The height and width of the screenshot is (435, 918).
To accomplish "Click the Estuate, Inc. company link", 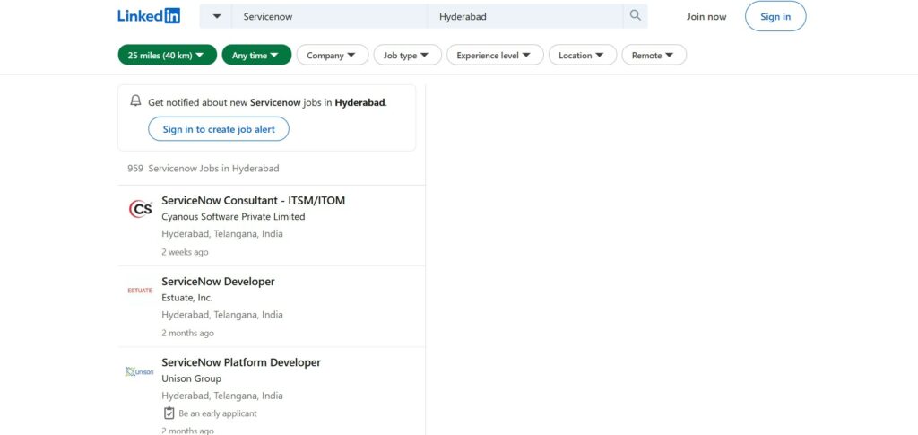I will [x=186, y=298].
